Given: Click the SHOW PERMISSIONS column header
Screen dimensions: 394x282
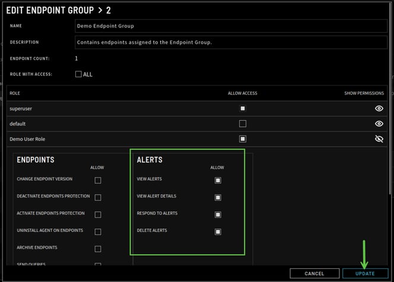Looking at the screenshot, I should [x=364, y=93].
